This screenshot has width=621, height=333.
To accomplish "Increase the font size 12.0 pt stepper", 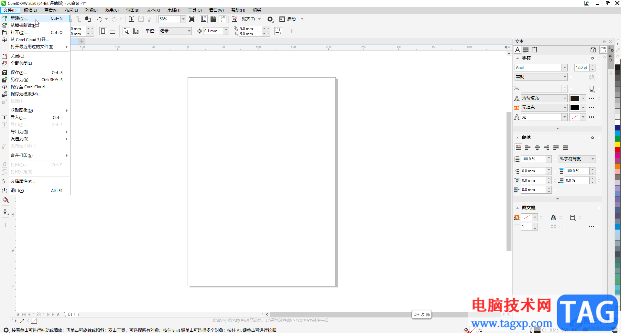I will (x=593, y=66).
